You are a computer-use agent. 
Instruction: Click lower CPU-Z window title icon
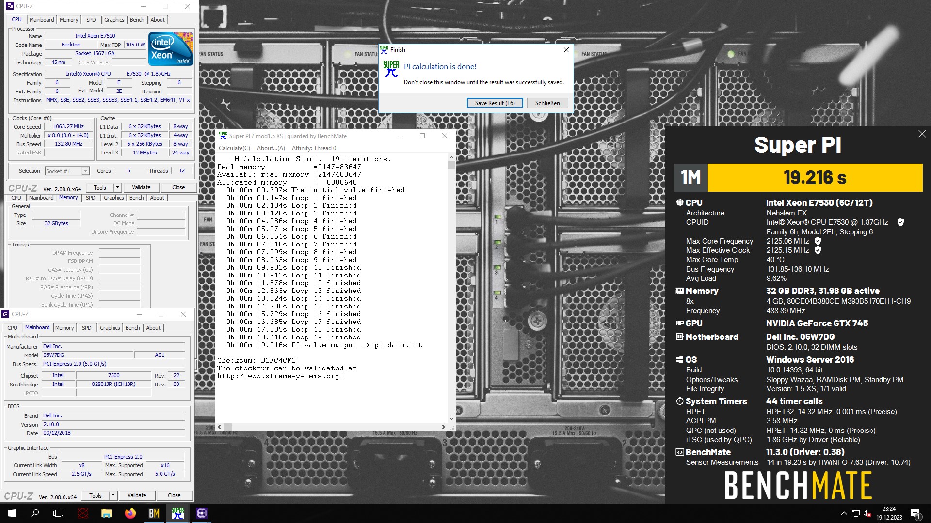coord(5,314)
